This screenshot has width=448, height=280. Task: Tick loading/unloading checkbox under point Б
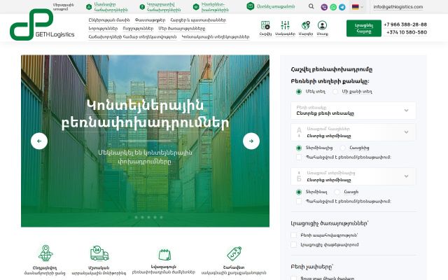pos(299,201)
